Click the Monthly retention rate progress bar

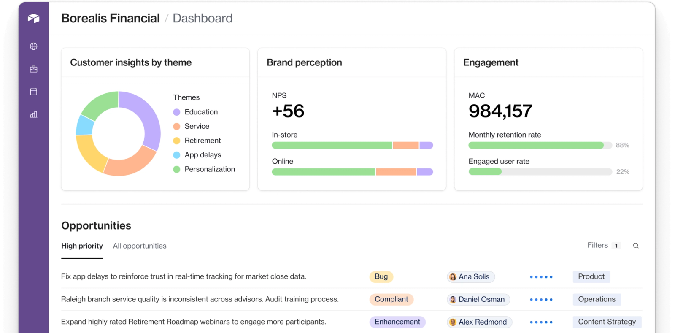click(x=540, y=145)
